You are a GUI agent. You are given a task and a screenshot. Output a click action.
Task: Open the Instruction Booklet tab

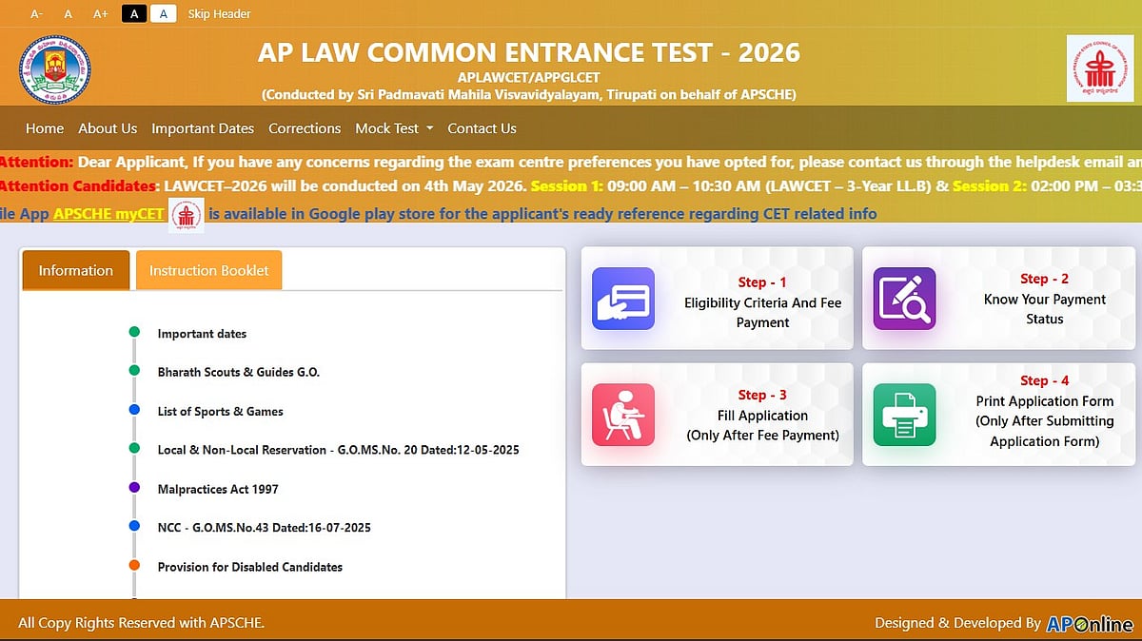coord(208,270)
